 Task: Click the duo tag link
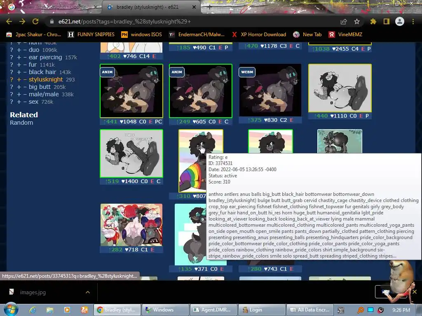tap(34, 50)
